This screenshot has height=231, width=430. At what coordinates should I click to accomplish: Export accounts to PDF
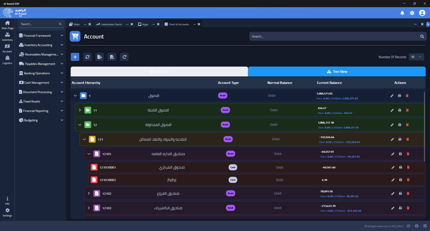click(112, 57)
